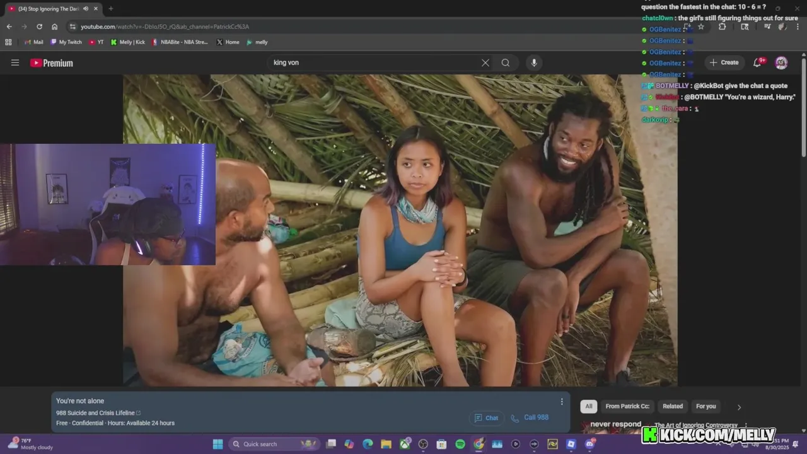Open a new browser tab
The height and width of the screenshot is (454, 807).
110,9
